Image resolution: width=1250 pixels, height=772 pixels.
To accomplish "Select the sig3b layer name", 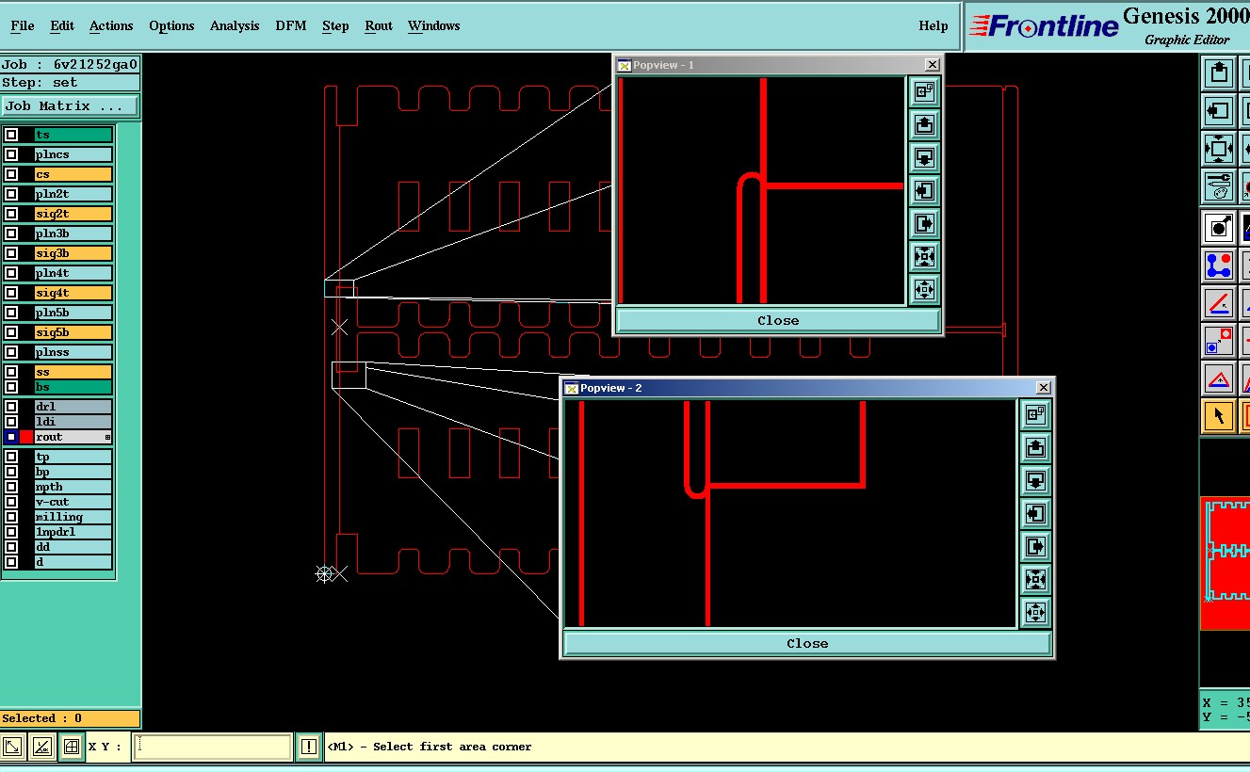I will [x=73, y=253].
